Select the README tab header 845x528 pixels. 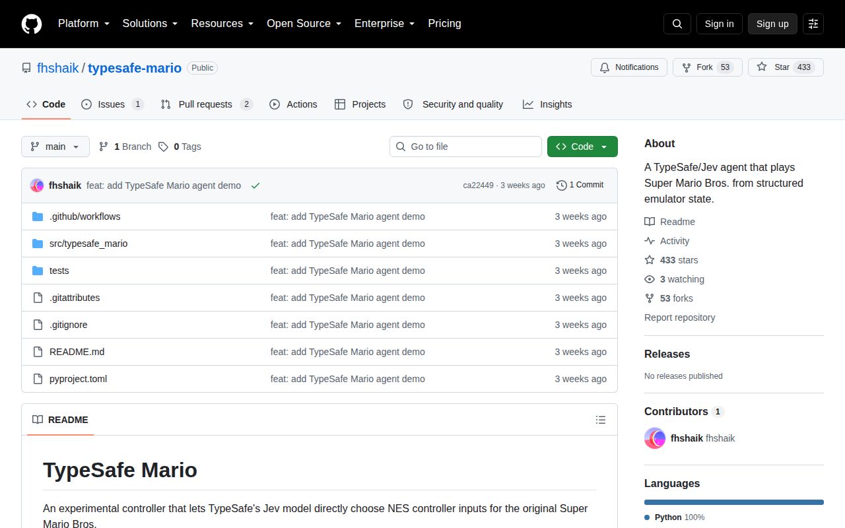click(x=60, y=420)
